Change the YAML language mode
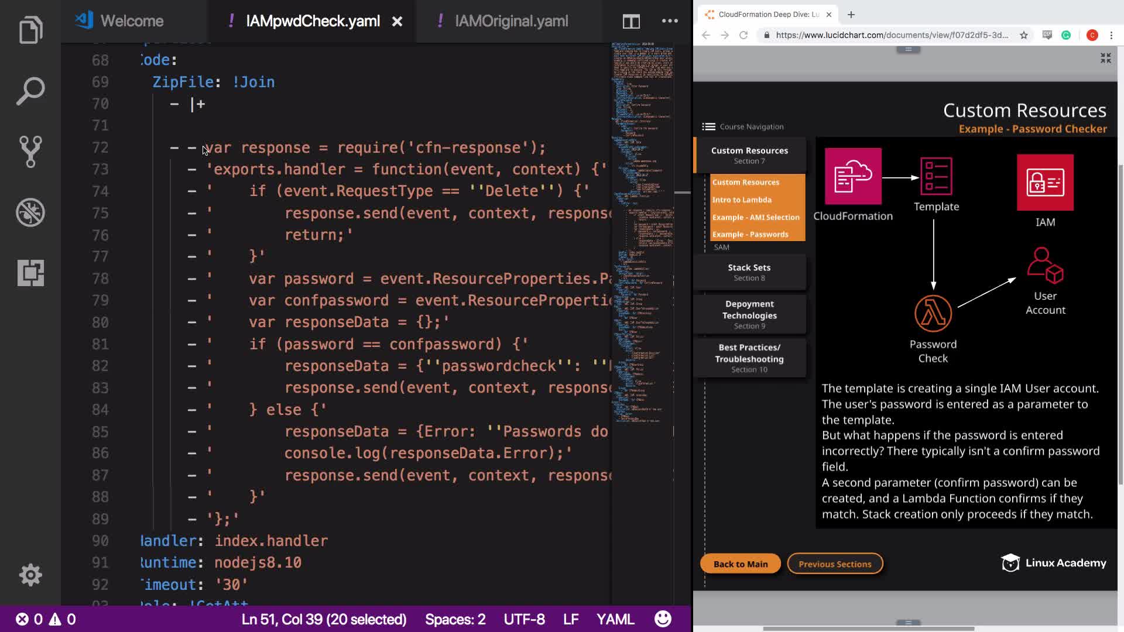 (x=615, y=619)
